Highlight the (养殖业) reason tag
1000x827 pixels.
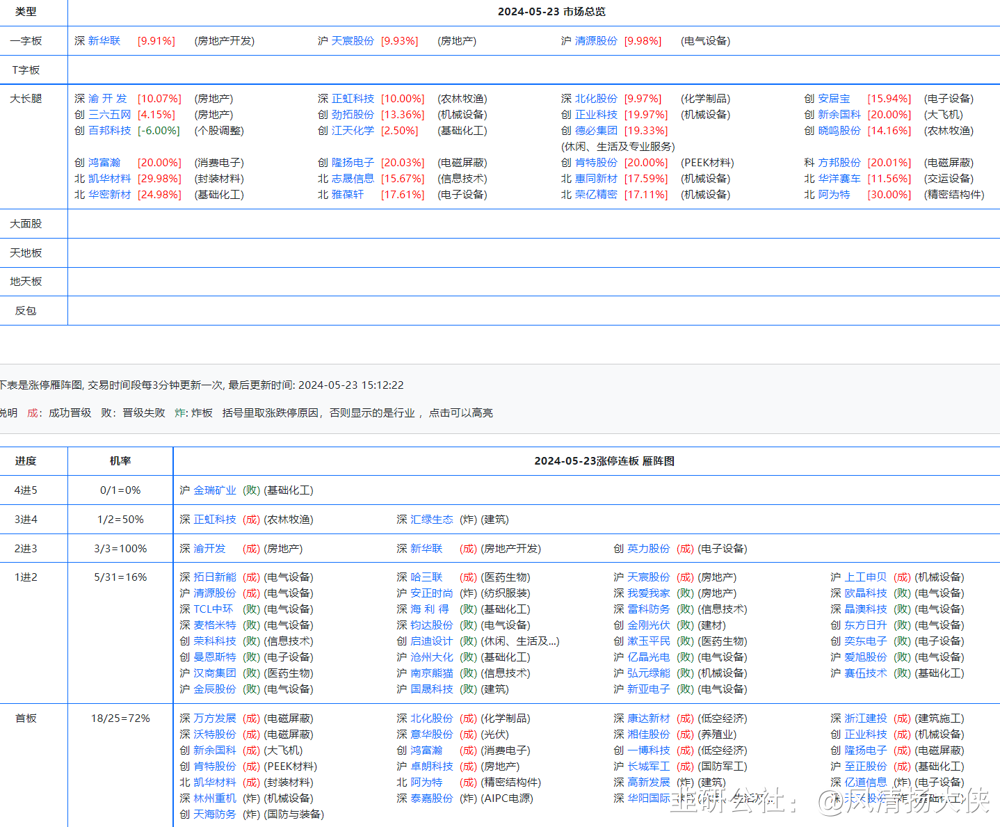717,734
